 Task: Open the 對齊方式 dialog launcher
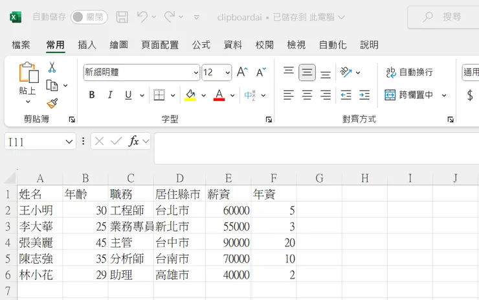(451, 120)
